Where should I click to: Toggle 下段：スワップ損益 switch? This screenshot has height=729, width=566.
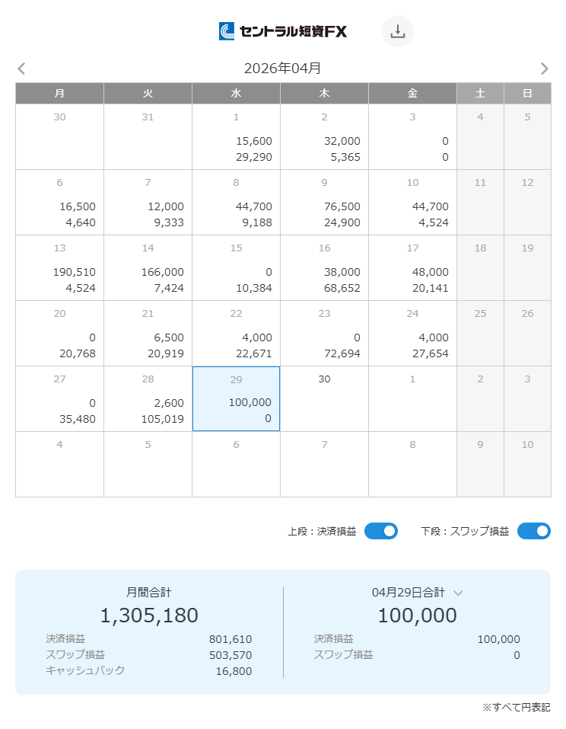click(x=533, y=531)
